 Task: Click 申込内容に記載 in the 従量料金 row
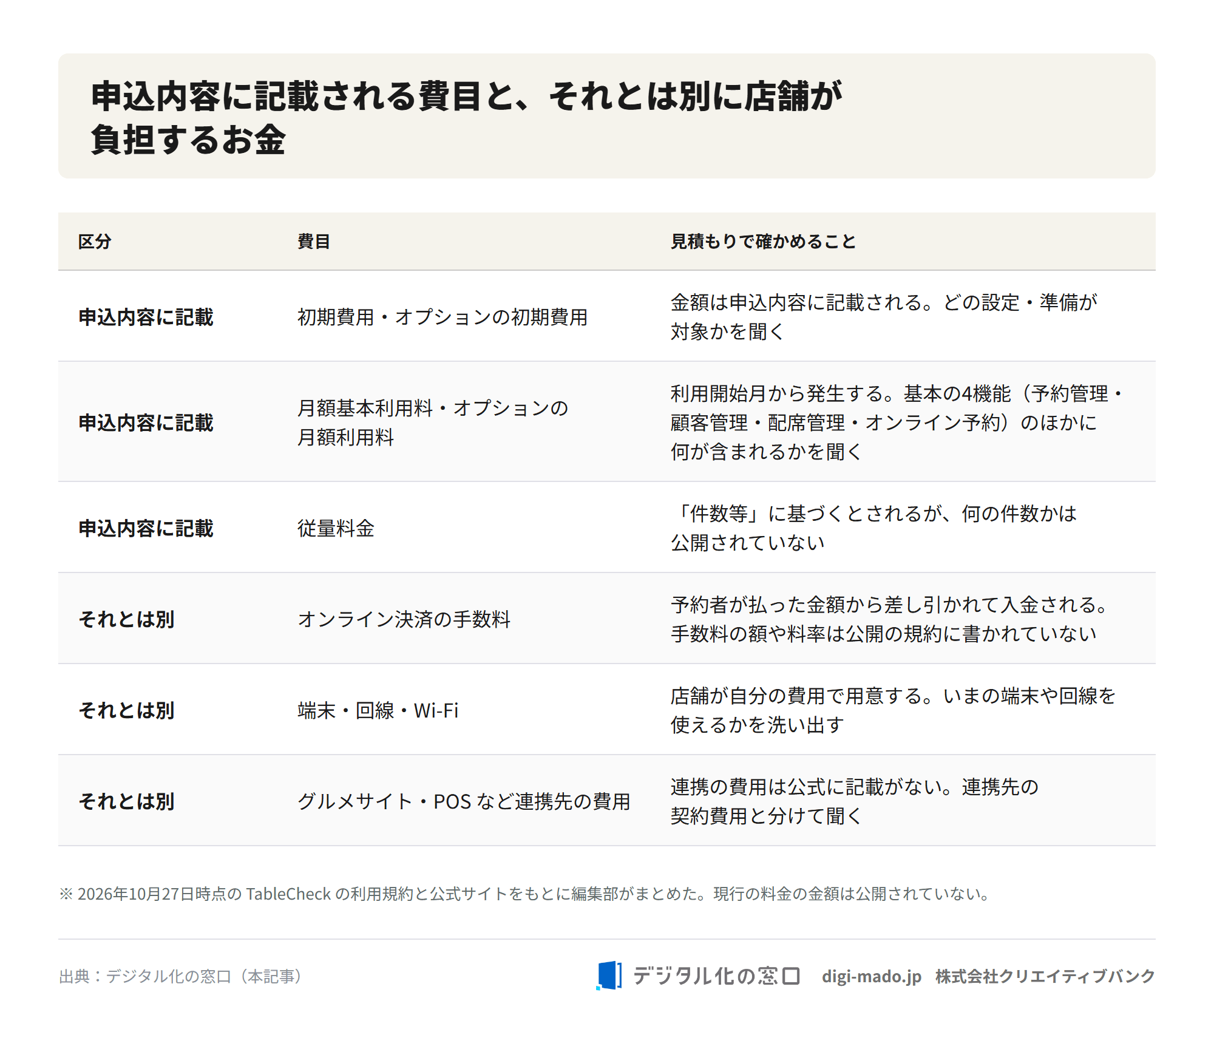146,528
